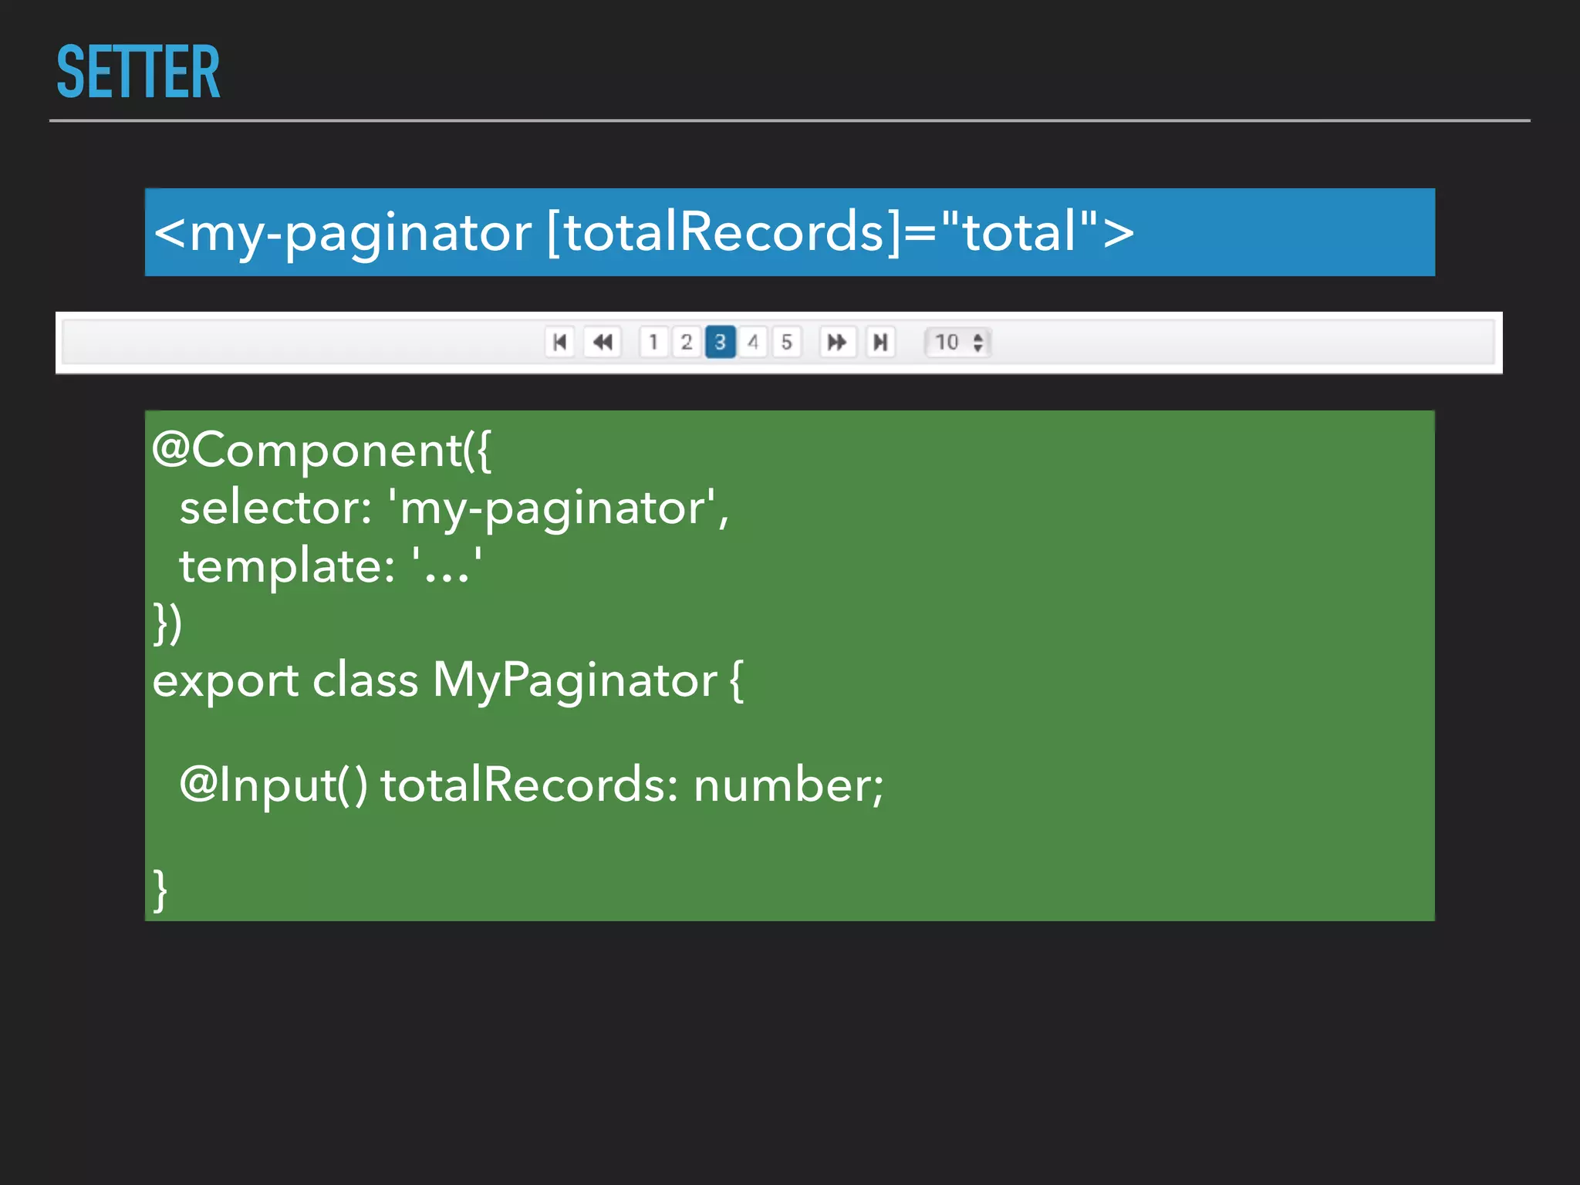1580x1185 pixels.
Task: Select page 2 in paginator
Action: 687,342
